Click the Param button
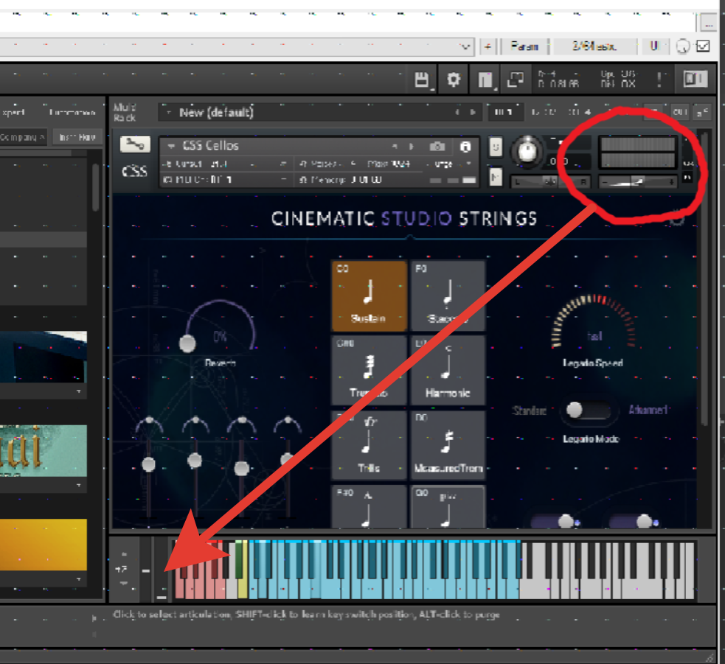The height and width of the screenshot is (664, 725). [524, 46]
